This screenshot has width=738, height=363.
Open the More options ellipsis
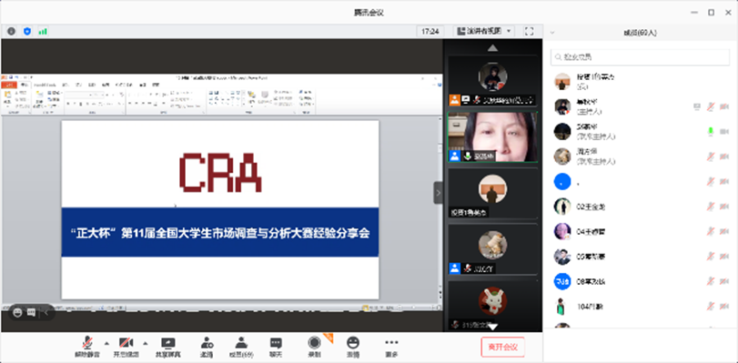click(391, 347)
